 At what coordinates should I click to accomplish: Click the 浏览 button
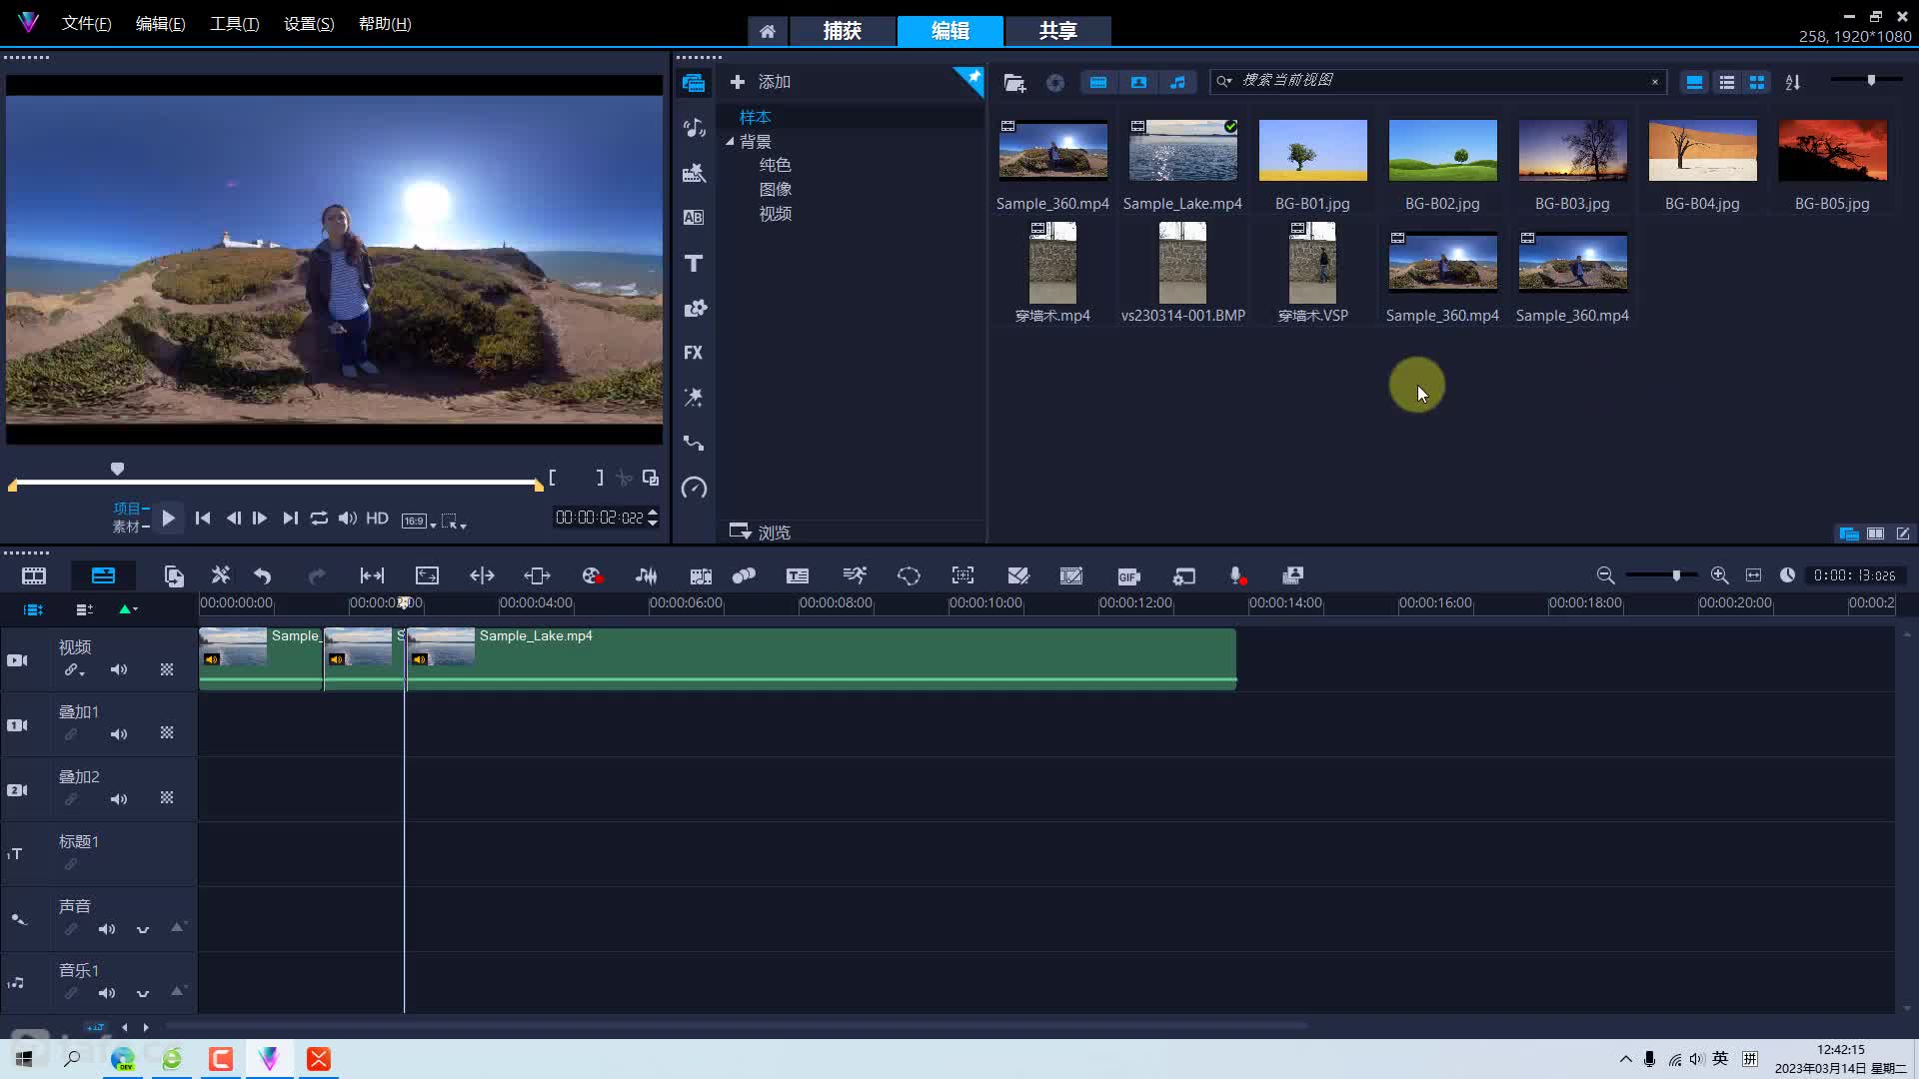pos(761,532)
